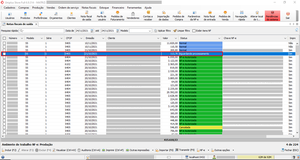
Task: Open Pedidos de Compra toolbar icon
Action: click(179, 16)
